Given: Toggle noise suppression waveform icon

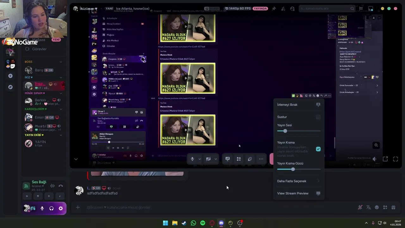Looking at the screenshot, I should pyautogui.click(x=53, y=186).
